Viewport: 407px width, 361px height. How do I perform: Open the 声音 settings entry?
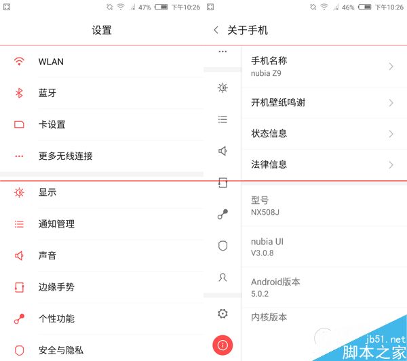click(102, 255)
